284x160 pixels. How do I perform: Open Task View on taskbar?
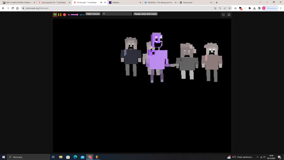point(53,157)
